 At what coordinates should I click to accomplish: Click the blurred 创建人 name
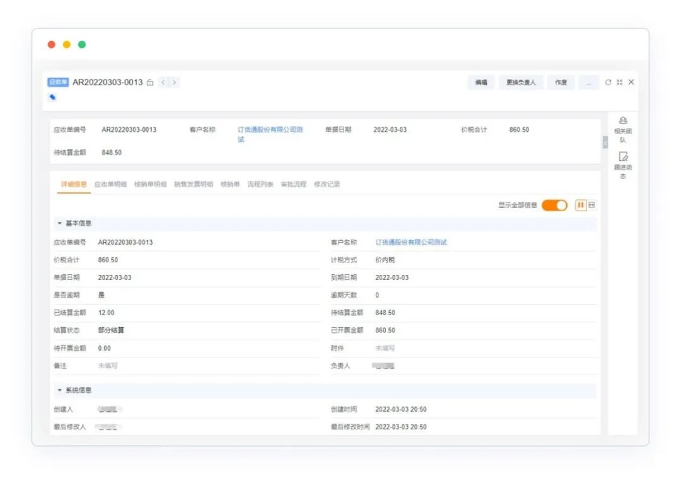[x=108, y=409]
